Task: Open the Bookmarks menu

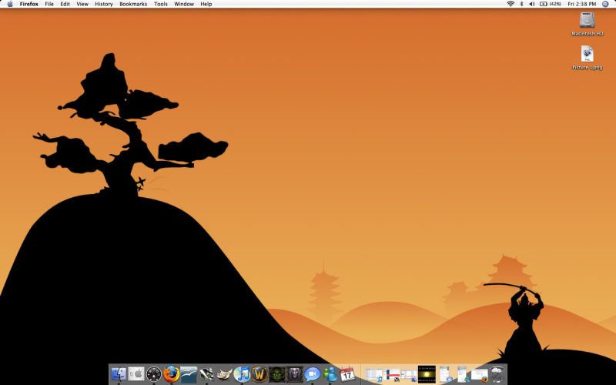Action: (x=133, y=4)
